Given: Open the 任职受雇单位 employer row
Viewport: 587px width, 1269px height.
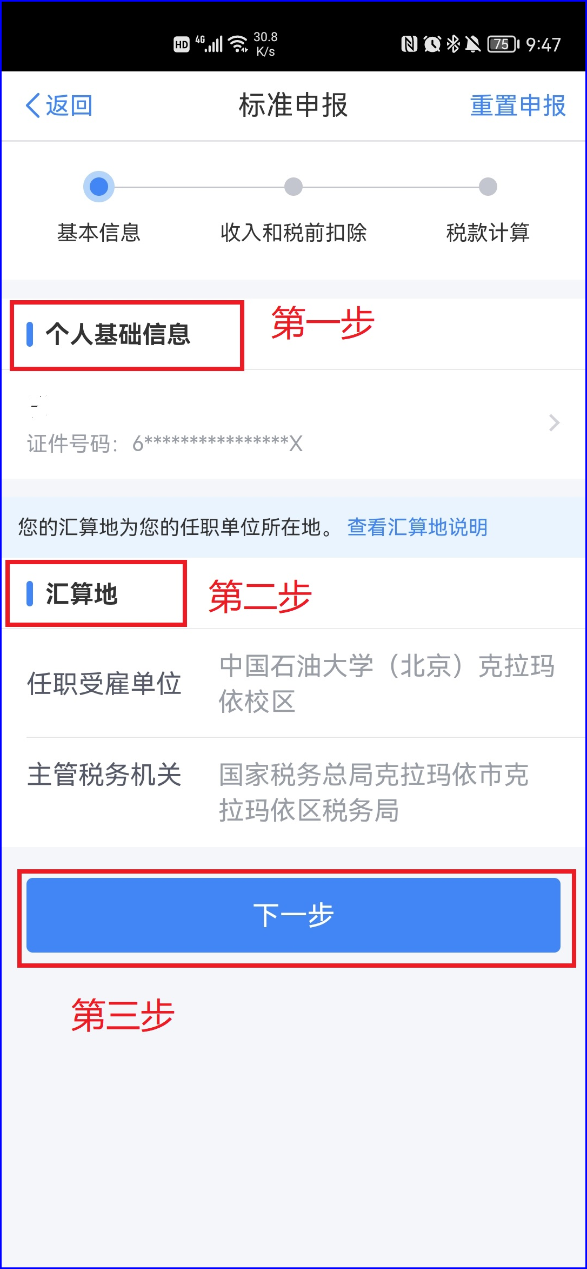Looking at the screenshot, I should pyautogui.click(x=293, y=683).
